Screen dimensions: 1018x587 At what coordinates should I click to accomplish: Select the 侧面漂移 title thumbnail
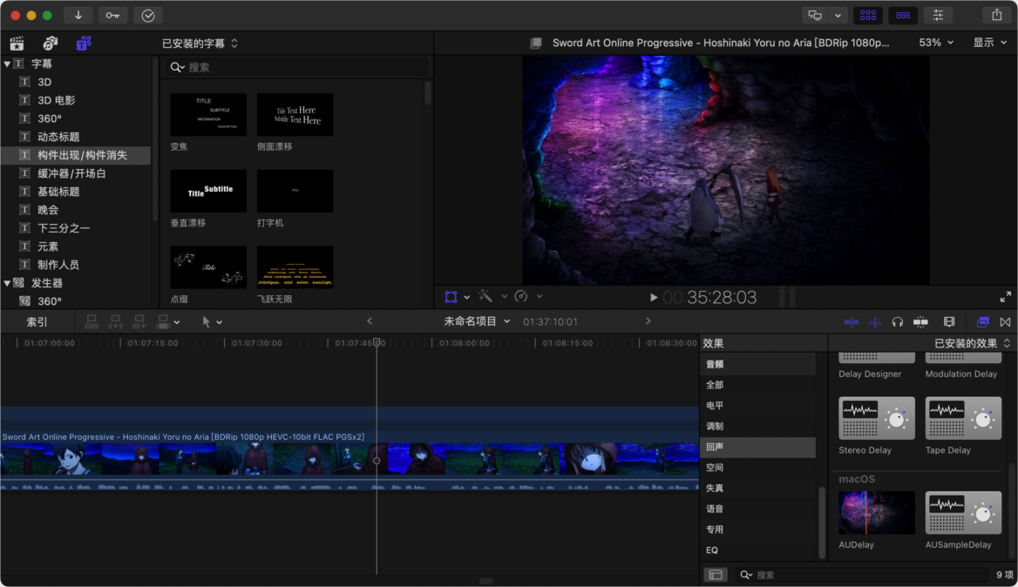(295, 114)
